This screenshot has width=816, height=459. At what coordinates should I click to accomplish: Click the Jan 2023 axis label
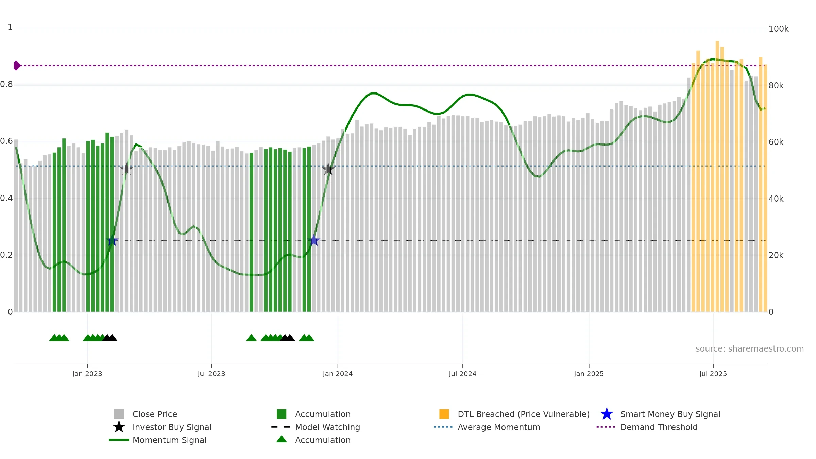tap(87, 374)
